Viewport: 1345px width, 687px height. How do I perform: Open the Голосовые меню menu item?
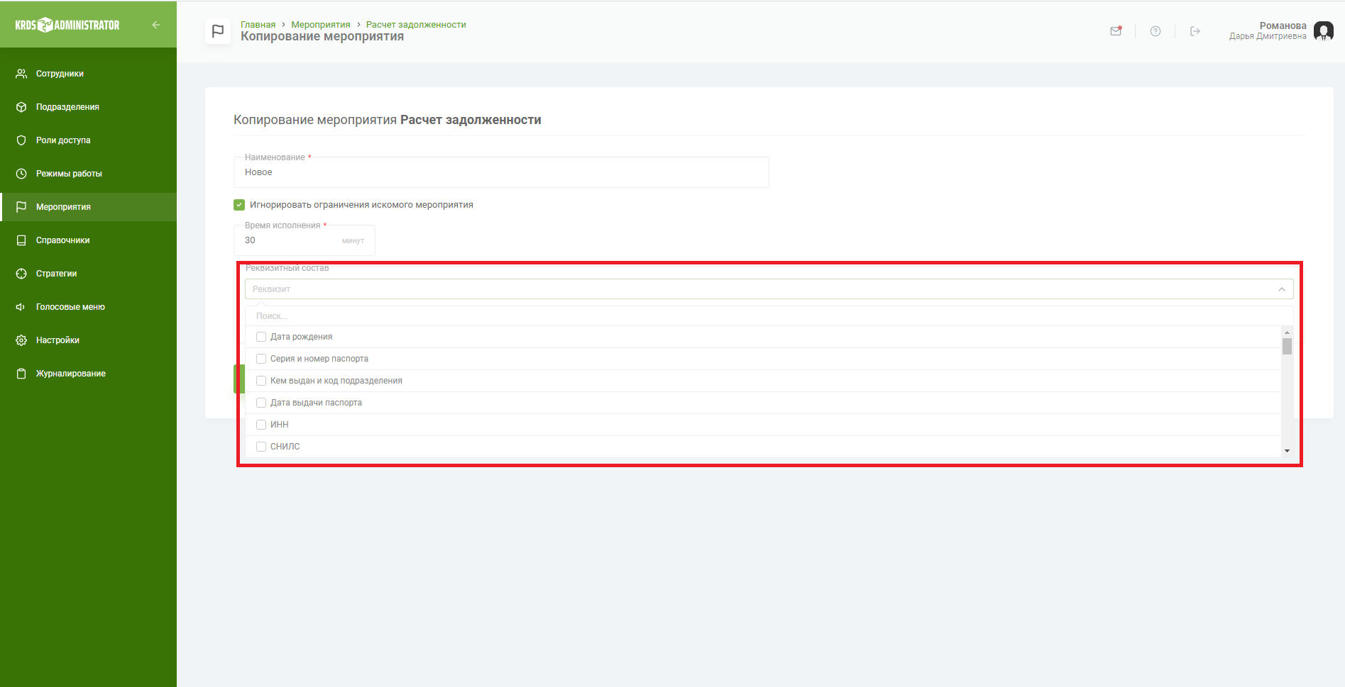point(89,307)
